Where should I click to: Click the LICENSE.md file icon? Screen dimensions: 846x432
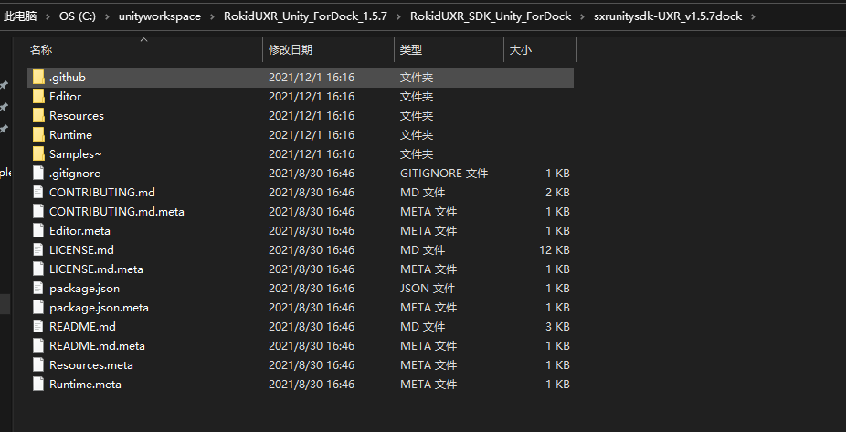click(x=37, y=249)
